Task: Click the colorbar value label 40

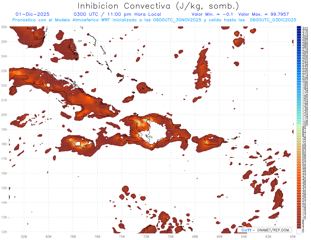Action: point(304,179)
